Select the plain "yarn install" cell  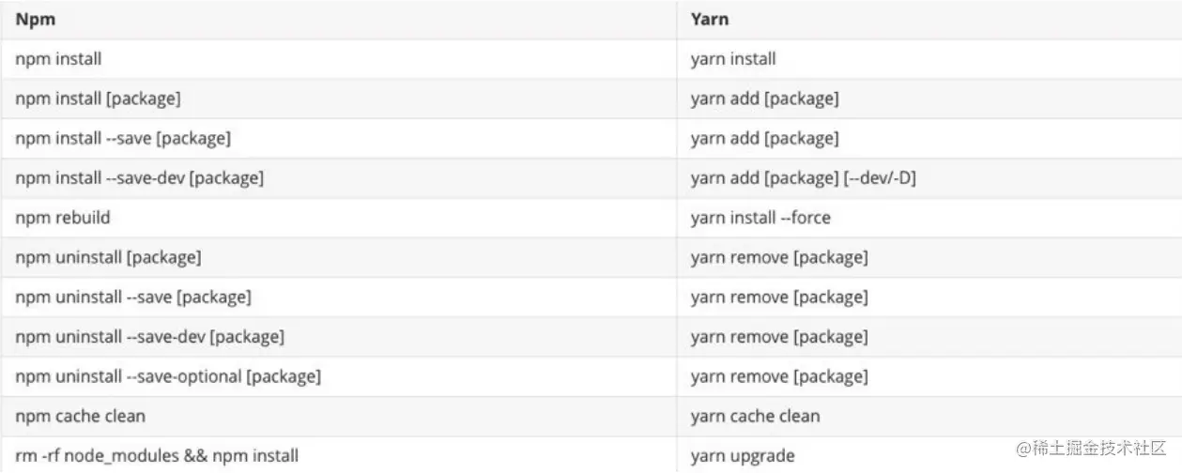click(x=733, y=59)
